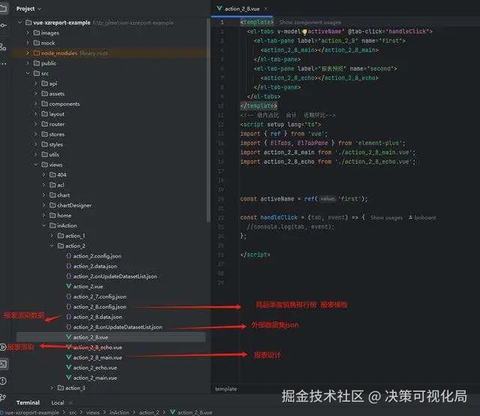Click the src breadcrumb in status bar

point(73,412)
